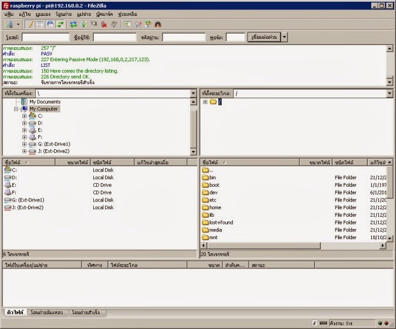The height and width of the screenshot is (329, 396).
Task: Open the ช่วยเหลือ help menu
Action: (x=127, y=14)
